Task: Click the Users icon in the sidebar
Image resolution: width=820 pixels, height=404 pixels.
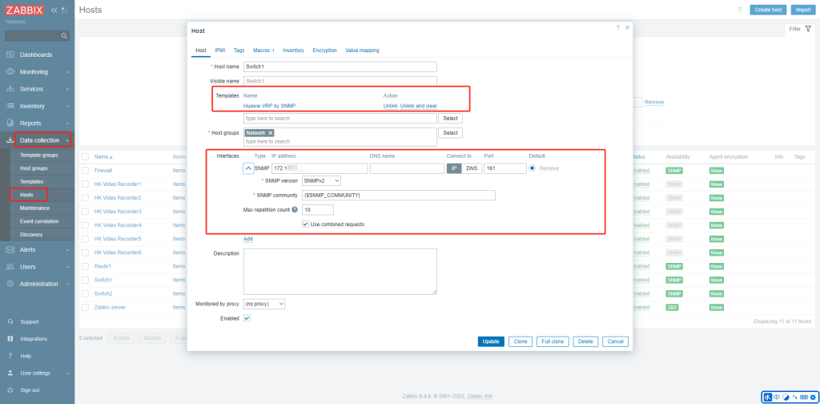Action: [x=10, y=267]
